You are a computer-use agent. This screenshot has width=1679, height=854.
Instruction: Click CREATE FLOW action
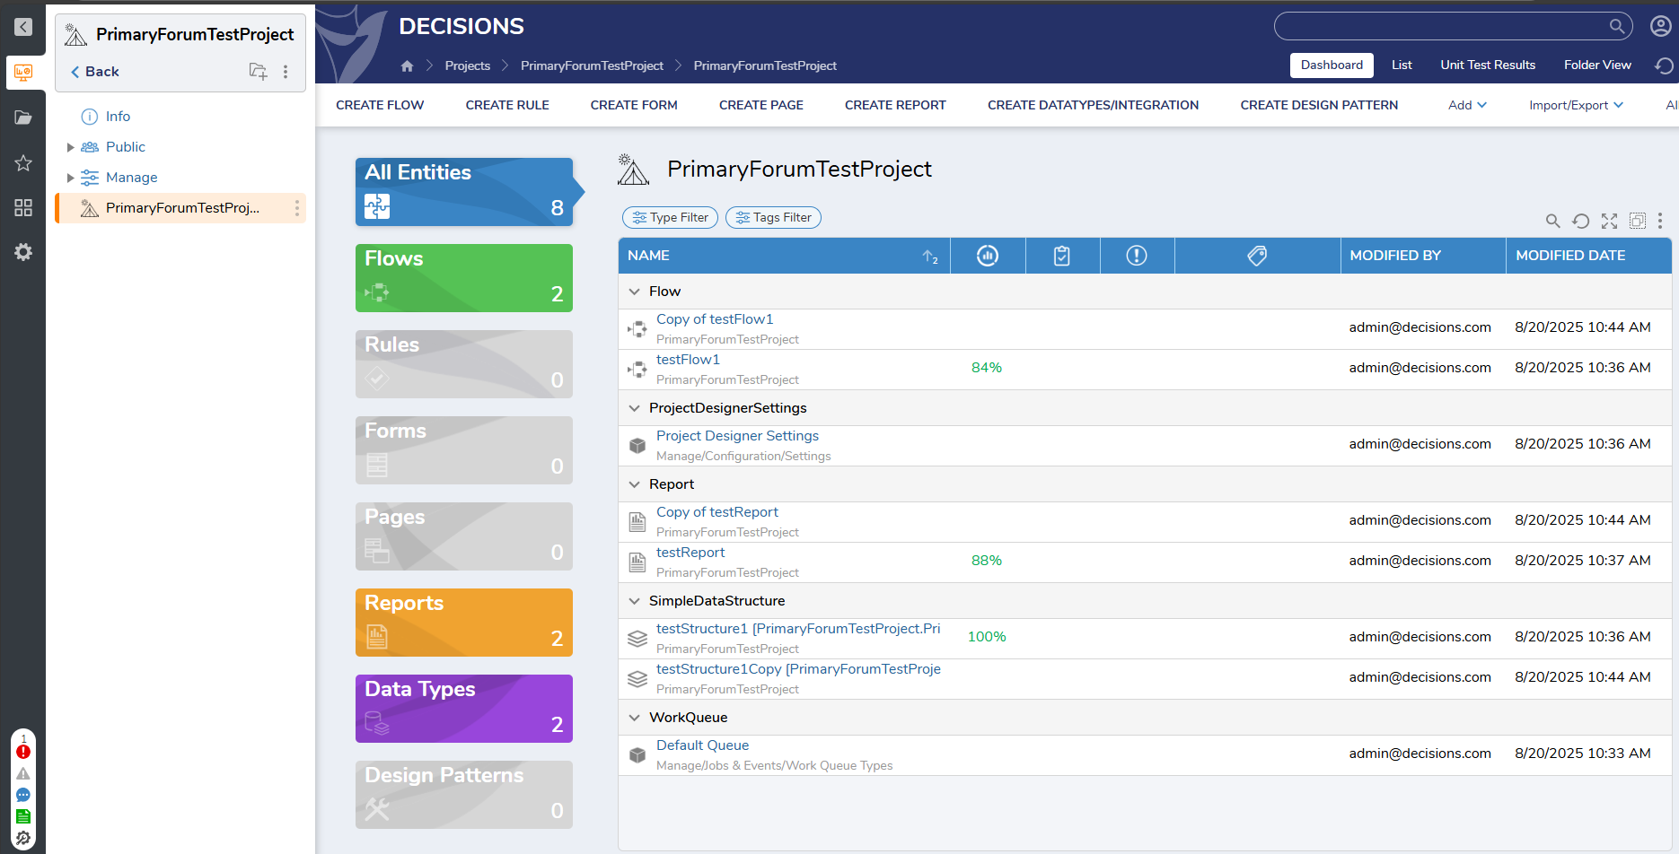point(380,105)
